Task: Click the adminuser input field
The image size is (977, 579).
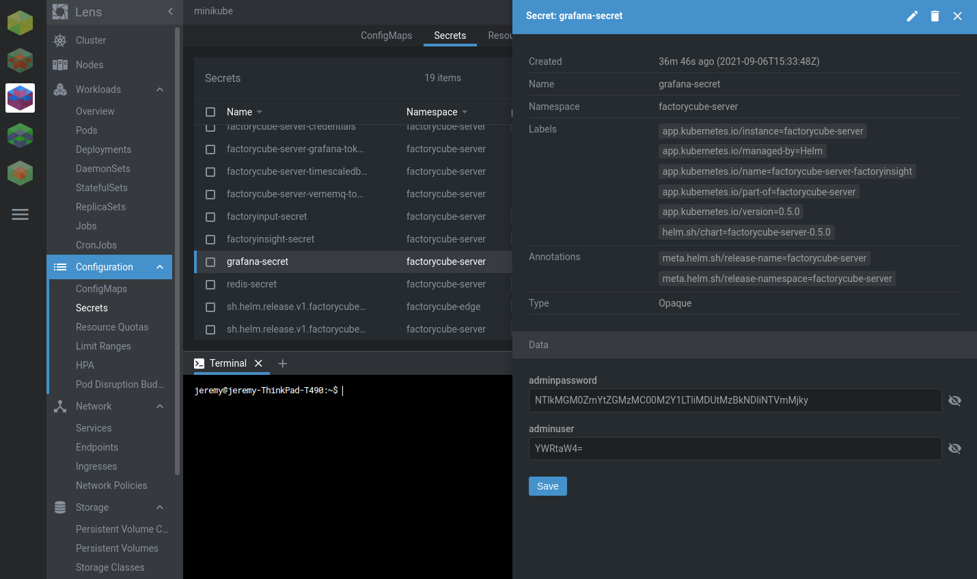Action: coord(734,449)
